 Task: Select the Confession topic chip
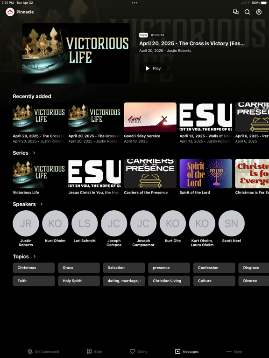click(x=214, y=268)
